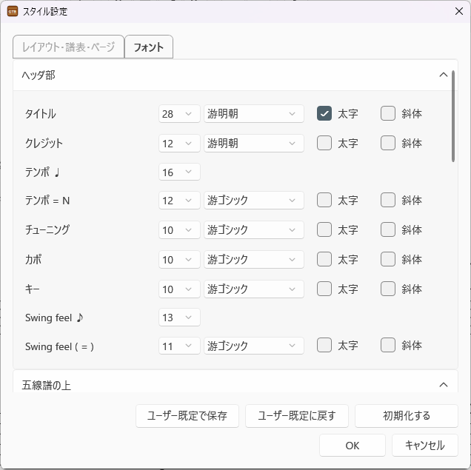The height and width of the screenshot is (470, 471).
Task: Open チューニング font size dropdown
Action: 179,230
